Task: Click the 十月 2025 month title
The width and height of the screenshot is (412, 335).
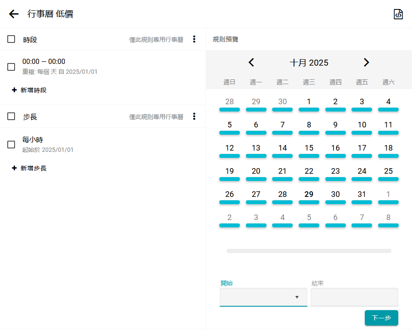Action: tap(309, 63)
